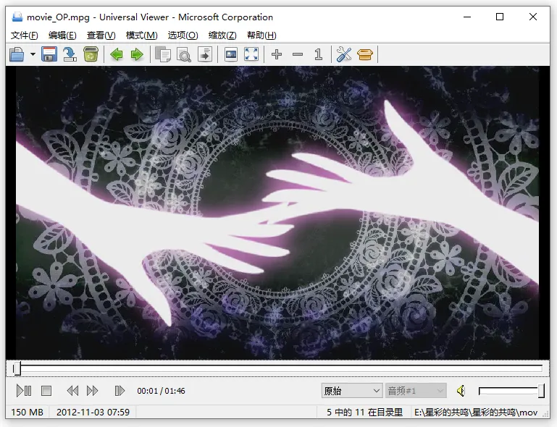The width and height of the screenshot is (557, 427).
Task: Click the blue arrow move-file toolbar icon
Action: tap(70, 55)
